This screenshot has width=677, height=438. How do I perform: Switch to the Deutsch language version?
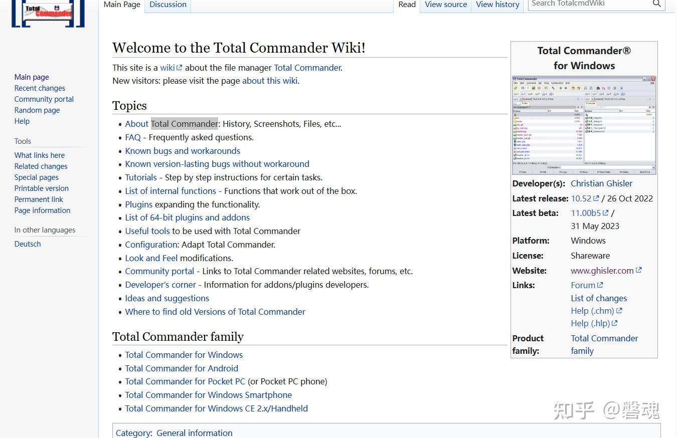coord(28,244)
